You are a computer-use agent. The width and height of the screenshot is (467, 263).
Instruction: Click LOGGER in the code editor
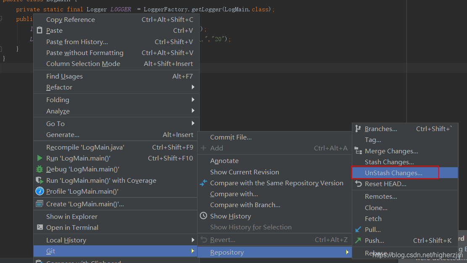click(x=121, y=9)
